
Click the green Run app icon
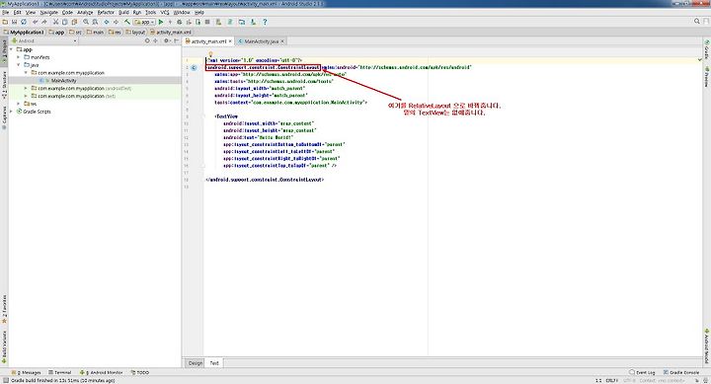[x=161, y=22]
